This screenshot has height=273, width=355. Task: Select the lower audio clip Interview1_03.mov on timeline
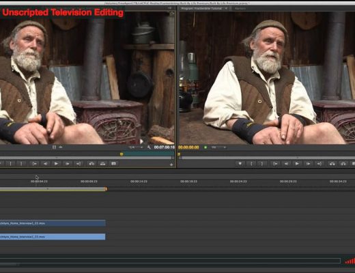pos(53,237)
